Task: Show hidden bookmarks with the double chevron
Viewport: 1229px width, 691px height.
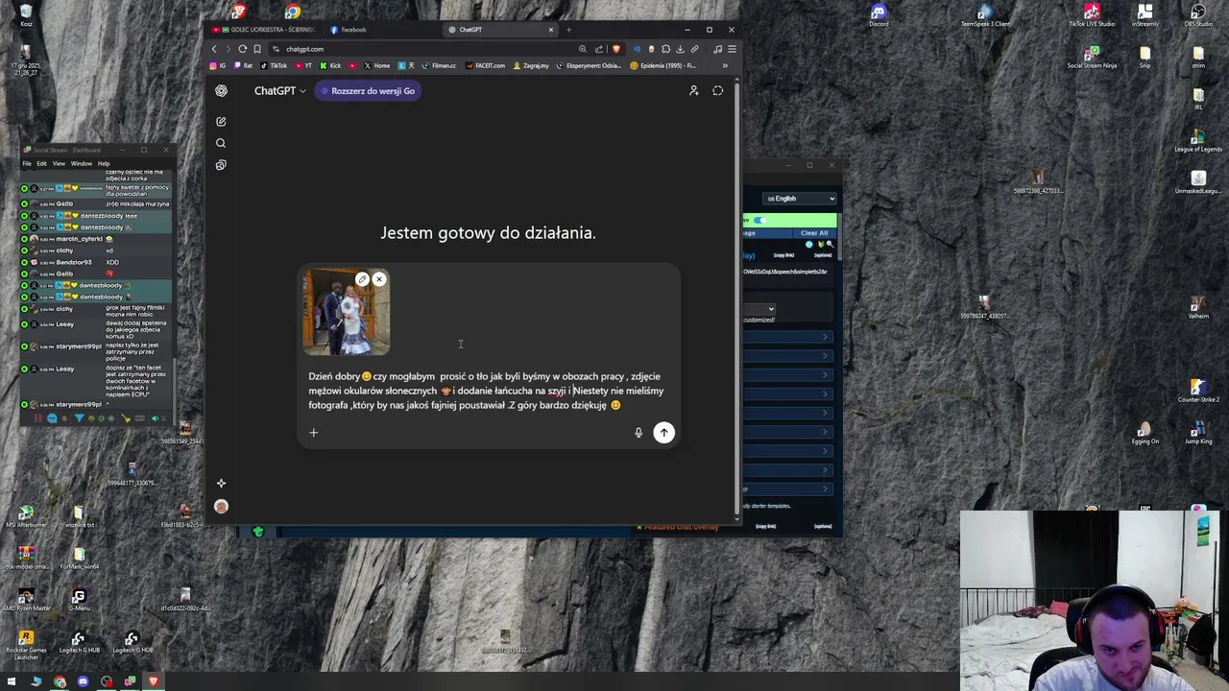Action: (x=725, y=65)
